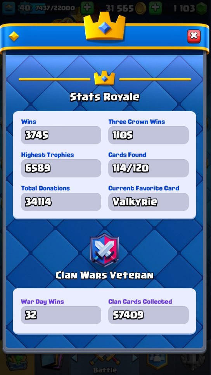Add experience with the green plus button
The width and height of the screenshot is (211, 375).
[87, 9]
